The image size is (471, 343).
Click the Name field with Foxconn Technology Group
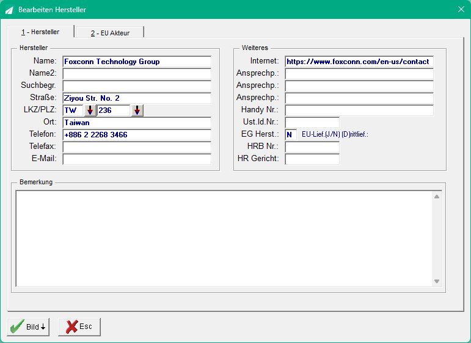tap(137, 62)
